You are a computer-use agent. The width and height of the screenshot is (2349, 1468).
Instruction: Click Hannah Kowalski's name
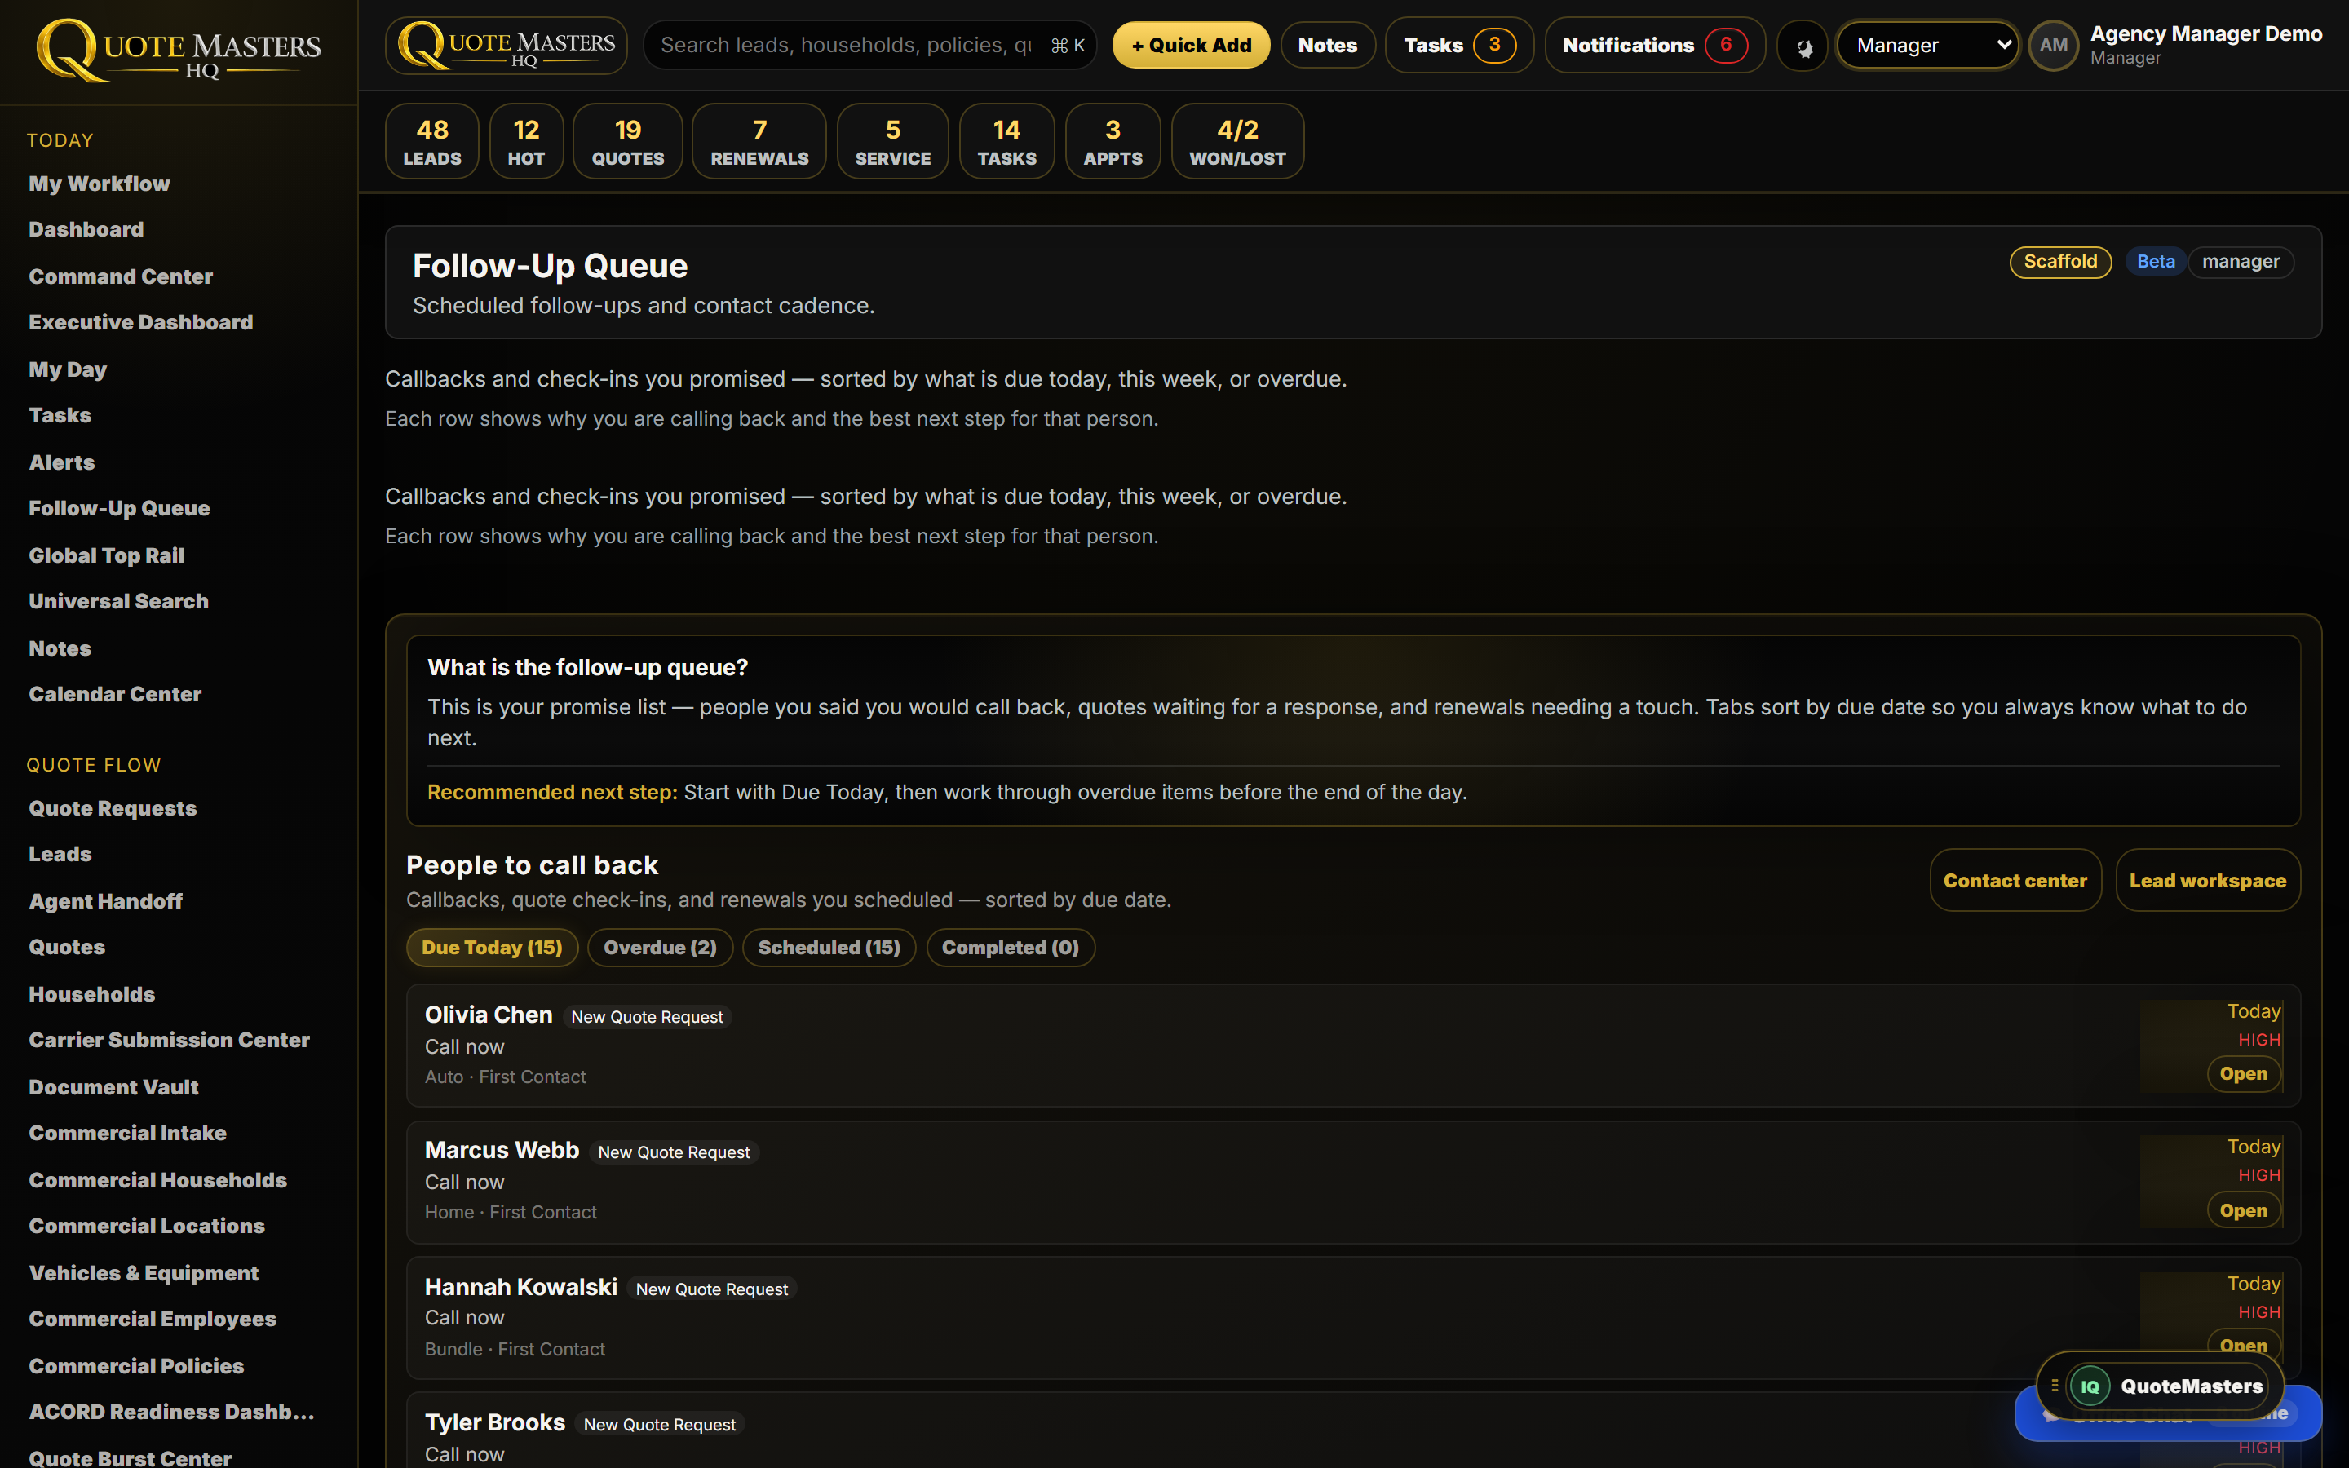coord(521,1288)
